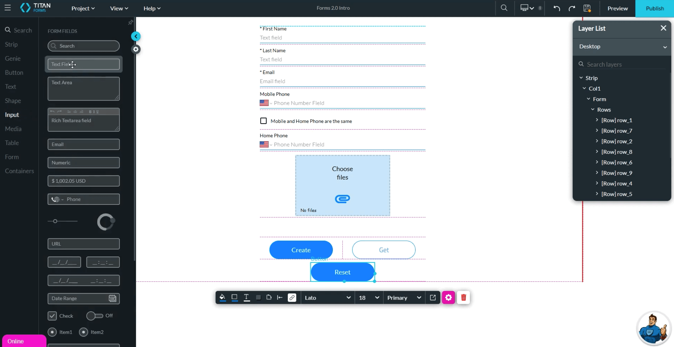Click the fill color bucket icon
The height and width of the screenshot is (347, 674).
(x=222, y=297)
